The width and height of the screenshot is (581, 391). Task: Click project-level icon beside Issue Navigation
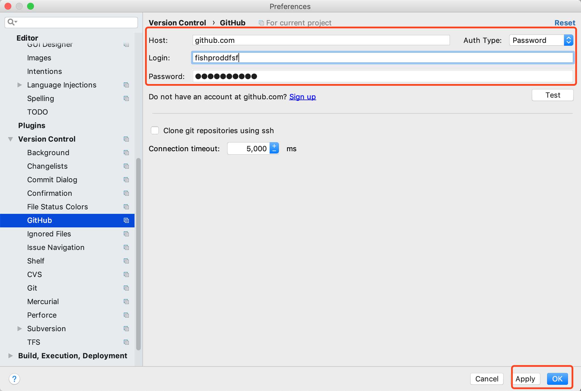tap(126, 247)
